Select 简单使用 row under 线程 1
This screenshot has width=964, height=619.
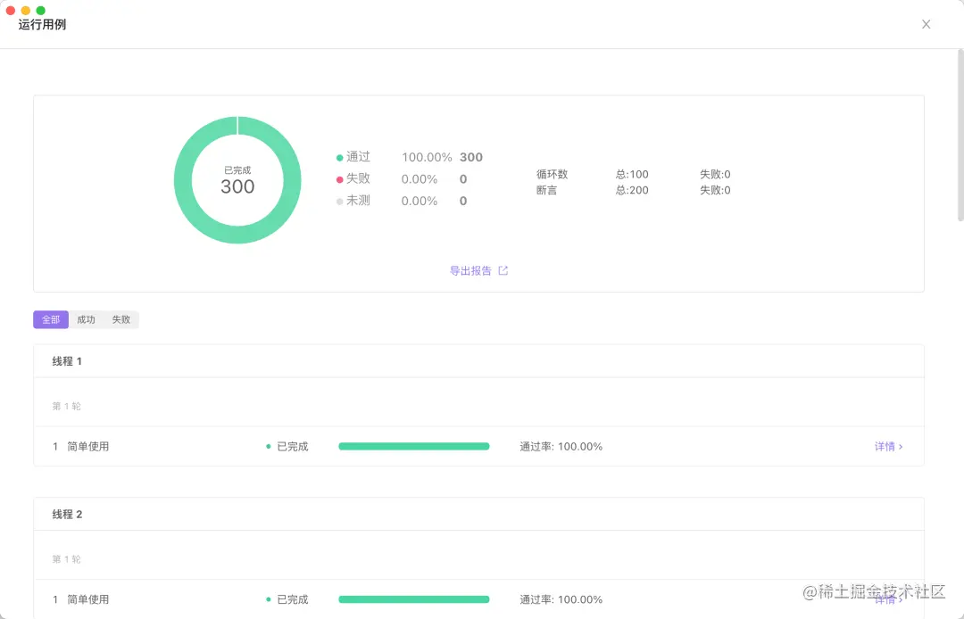tap(478, 447)
